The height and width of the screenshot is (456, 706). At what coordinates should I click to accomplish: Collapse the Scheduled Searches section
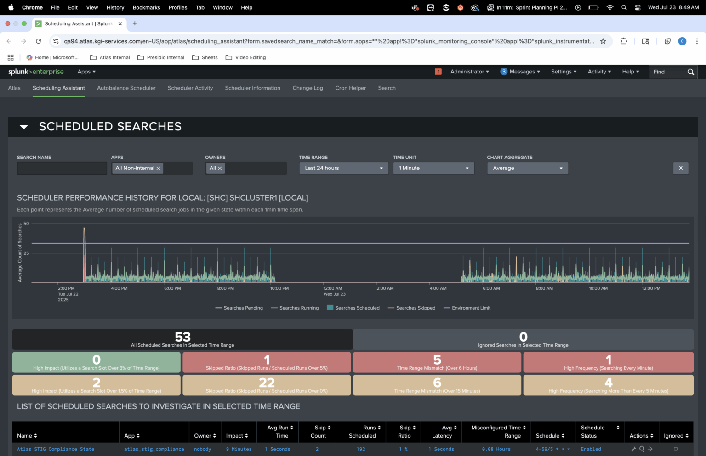24,127
